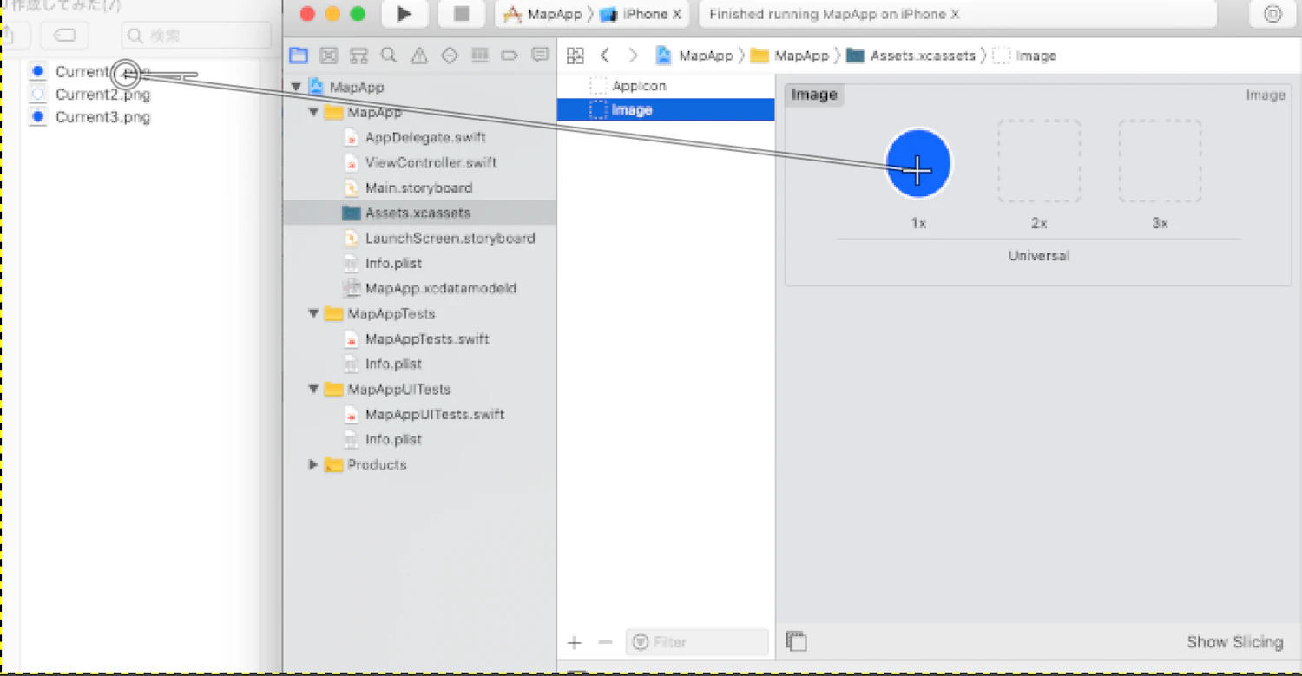This screenshot has height=676, width=1302.
Task: Show the Debug navigator
Action: click(x=479, y=56)
